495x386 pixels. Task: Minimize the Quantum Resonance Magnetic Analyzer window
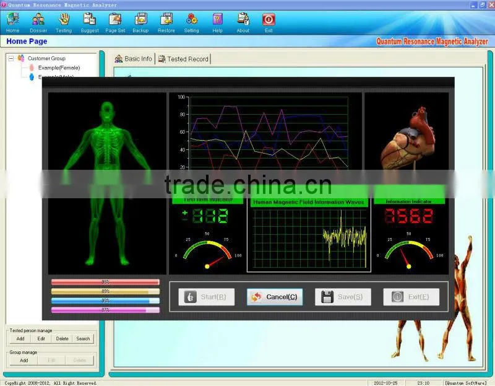pos(473,5)
